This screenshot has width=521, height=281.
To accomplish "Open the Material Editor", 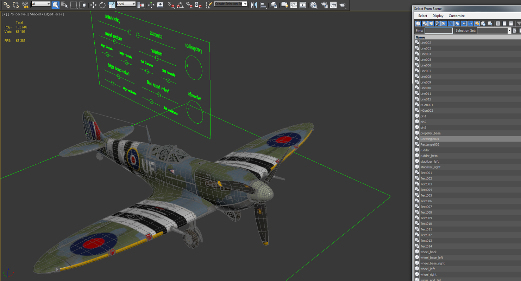I will [x=313, y=5].
